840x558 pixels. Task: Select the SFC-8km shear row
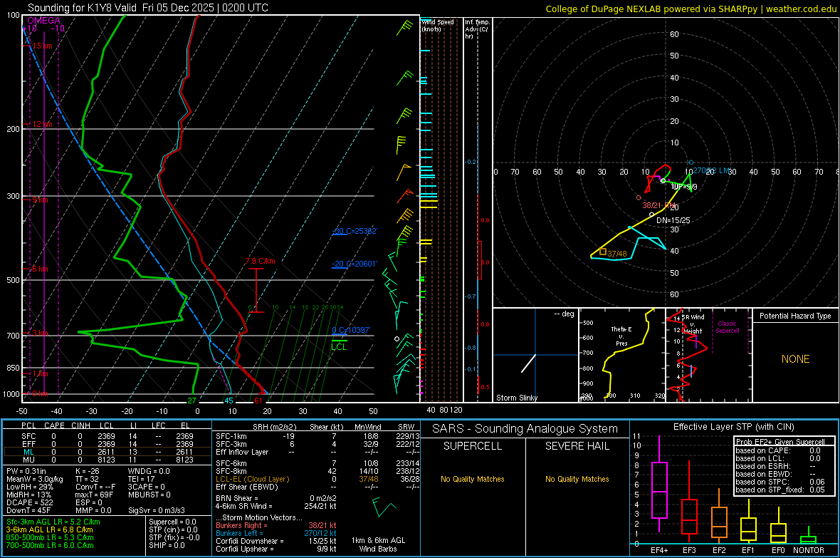click(x=317, y=471)
